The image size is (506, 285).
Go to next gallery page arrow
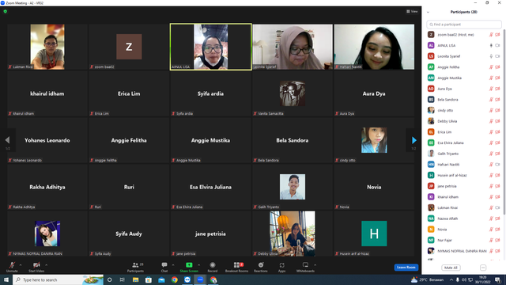414,140
